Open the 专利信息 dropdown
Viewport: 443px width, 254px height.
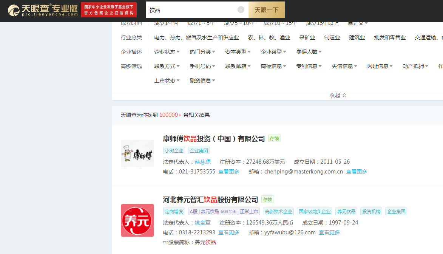(x=309, y=66)
